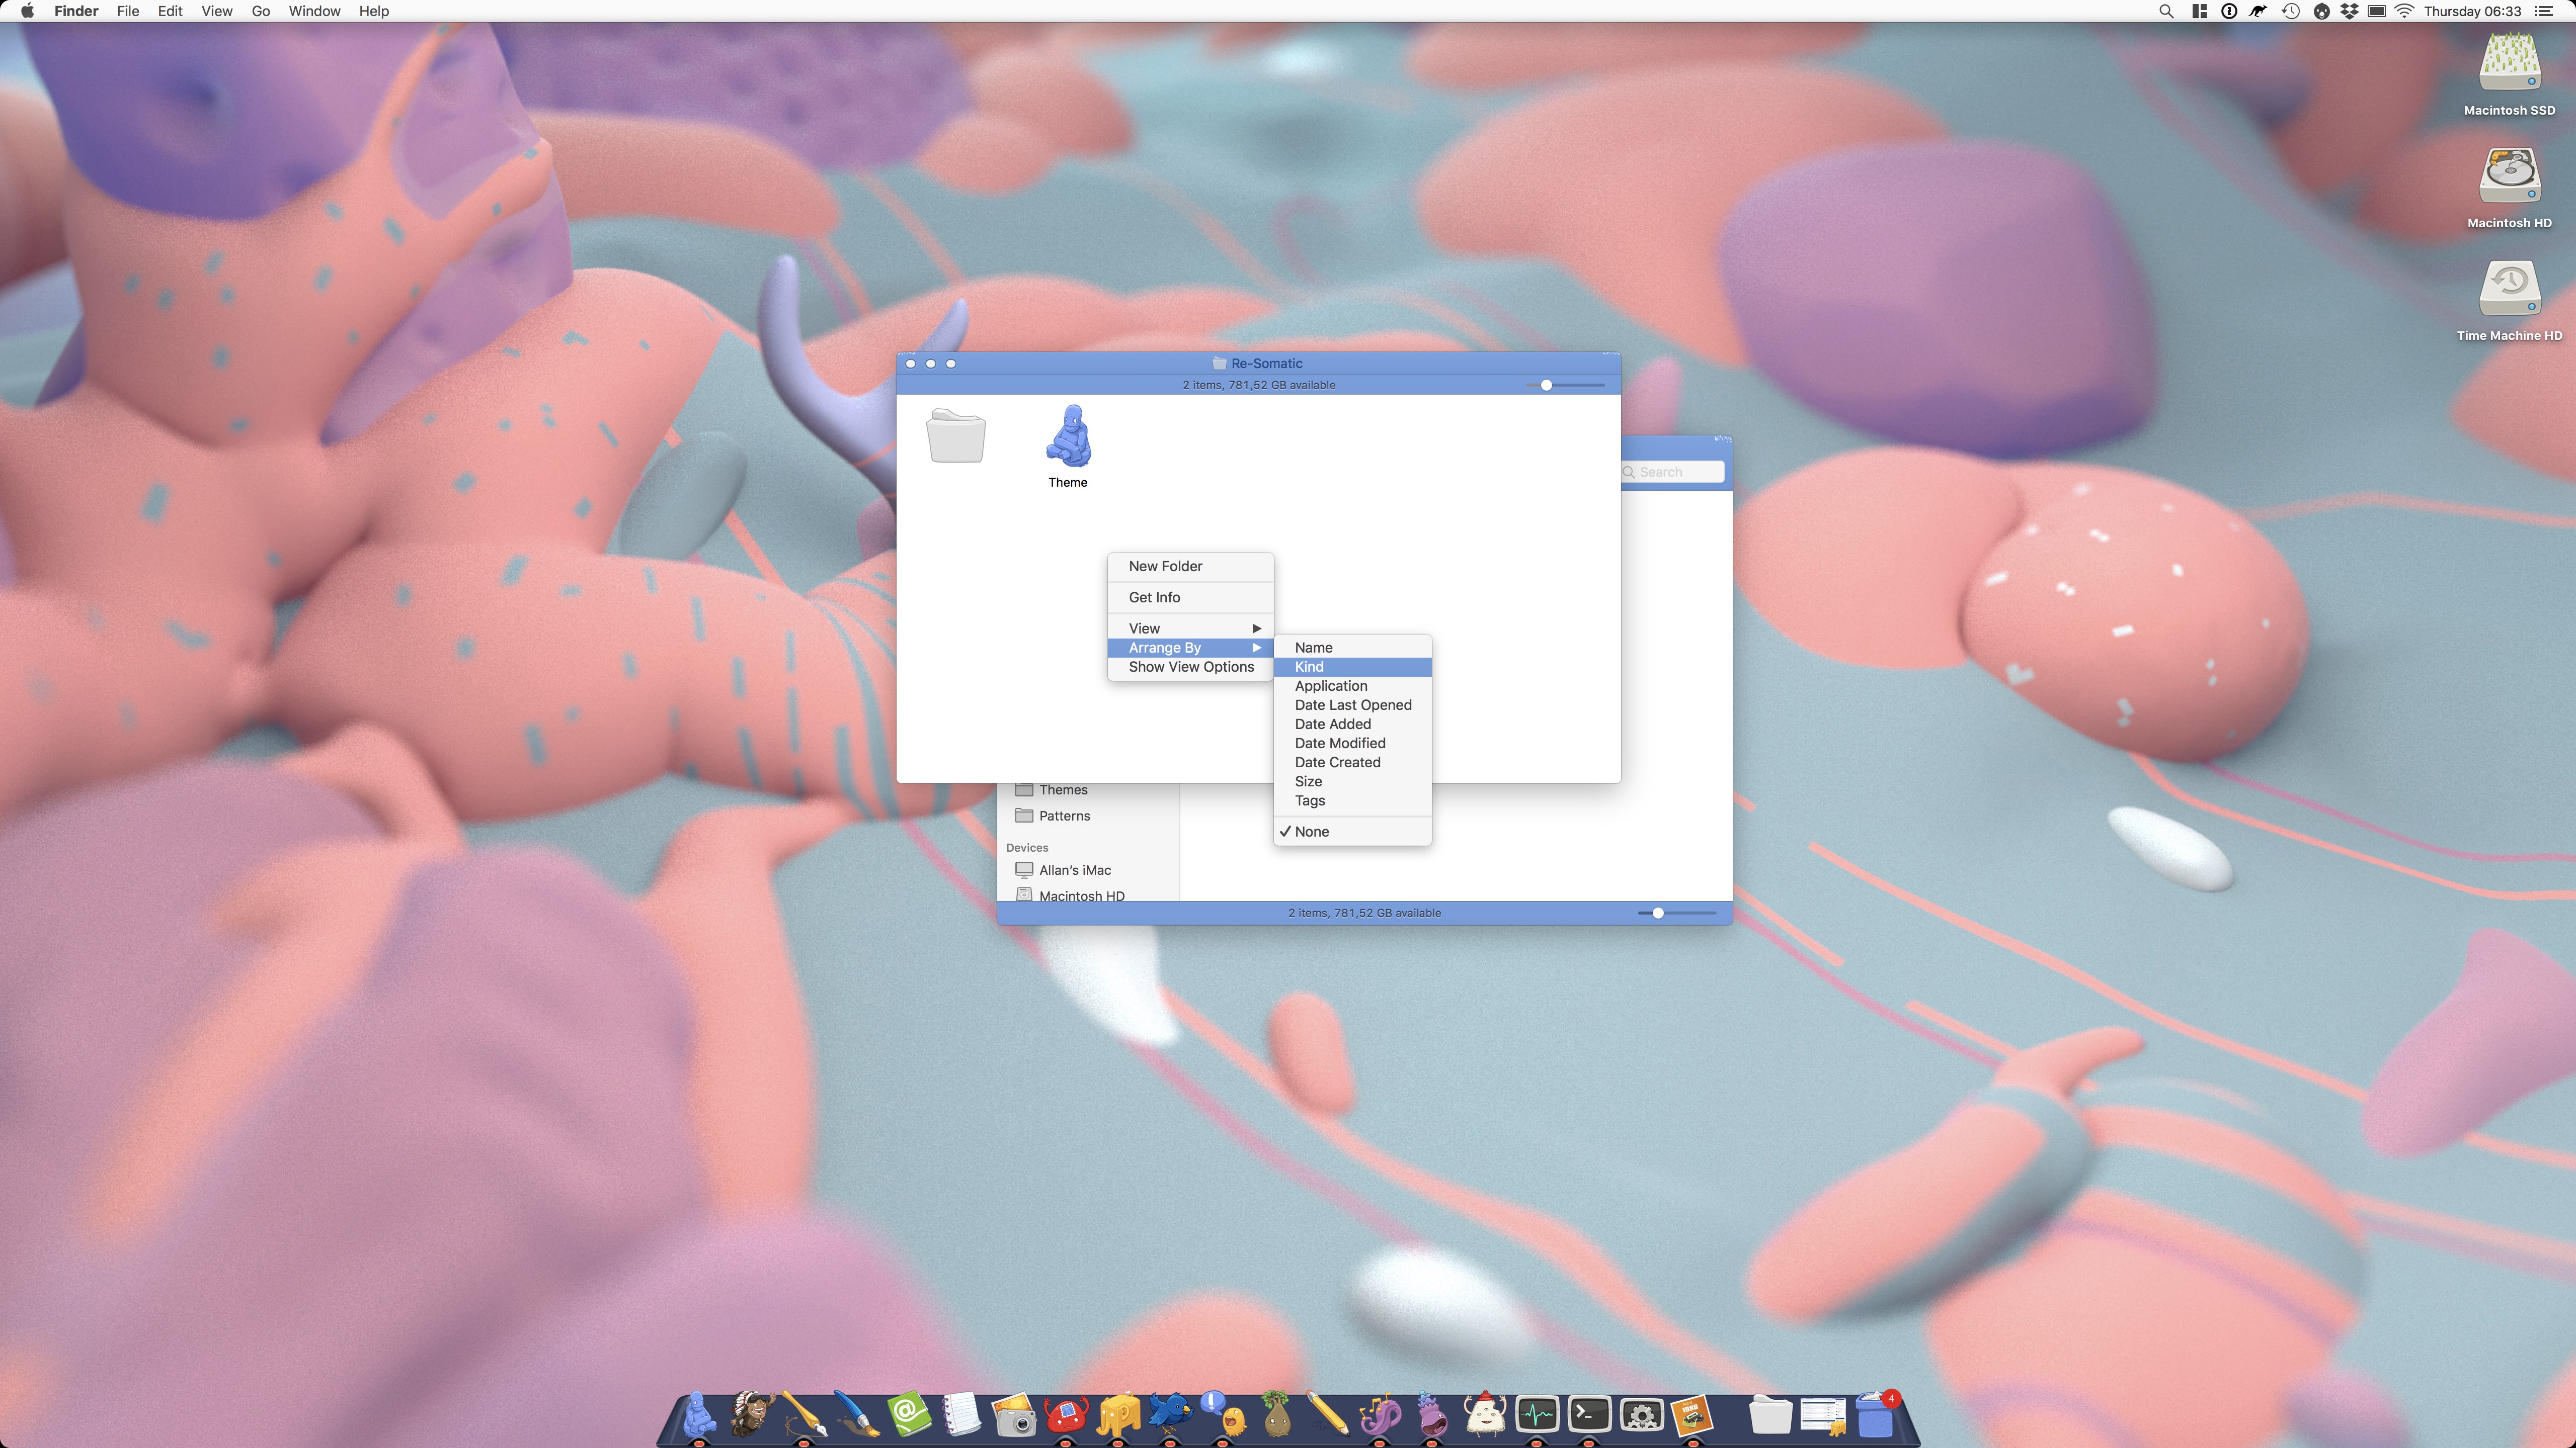
Task: Arrange items by Kind
Action: (1309, 667)
